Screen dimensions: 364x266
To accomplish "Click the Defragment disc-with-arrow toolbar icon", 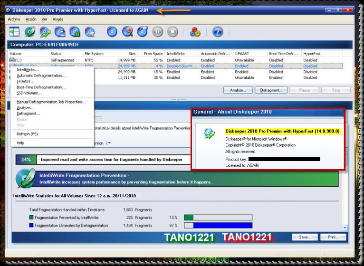I will click(143, 31).
